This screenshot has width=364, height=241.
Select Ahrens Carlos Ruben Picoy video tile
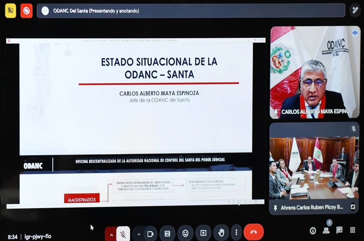click(314, 168)
